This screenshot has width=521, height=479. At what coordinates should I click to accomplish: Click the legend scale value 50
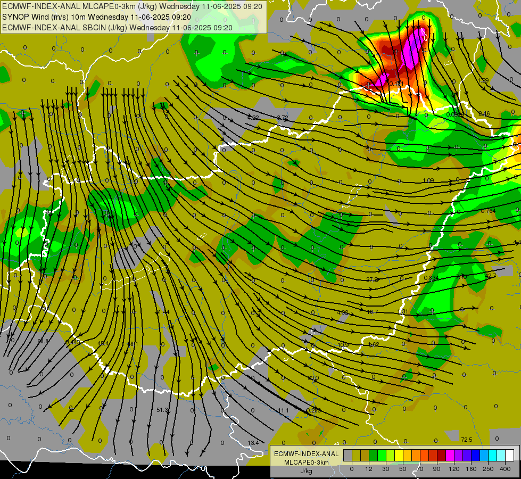403,469
